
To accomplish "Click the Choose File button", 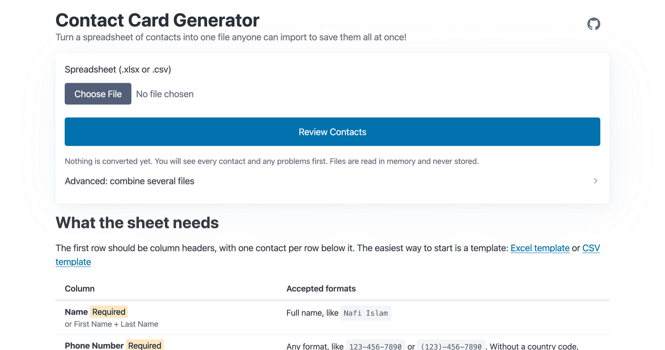I will (x=98, y=94).
